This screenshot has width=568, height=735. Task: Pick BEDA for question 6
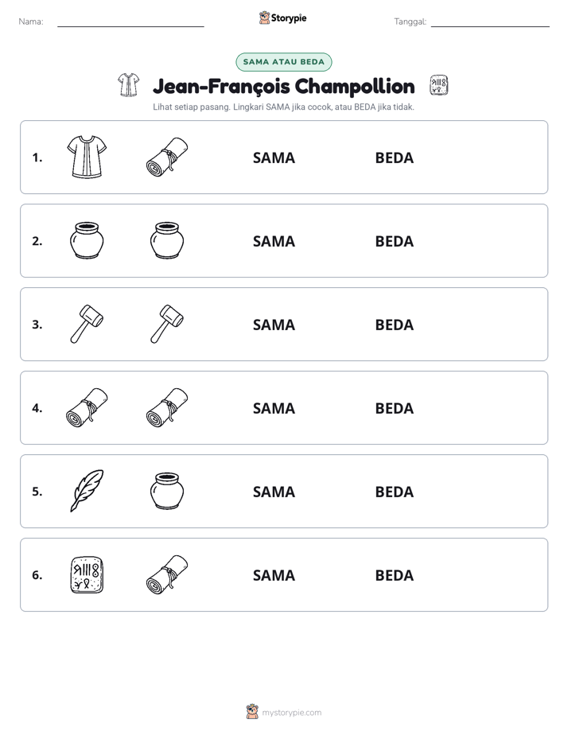(x=394, y=575)
